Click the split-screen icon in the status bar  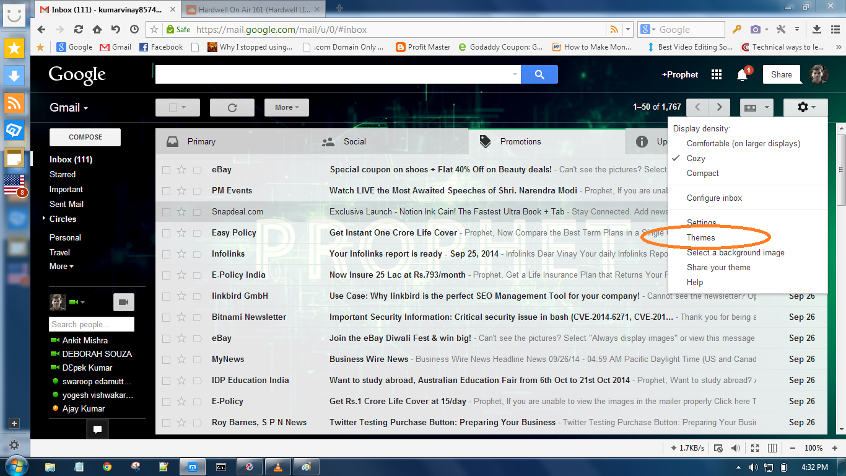(772, 447)
